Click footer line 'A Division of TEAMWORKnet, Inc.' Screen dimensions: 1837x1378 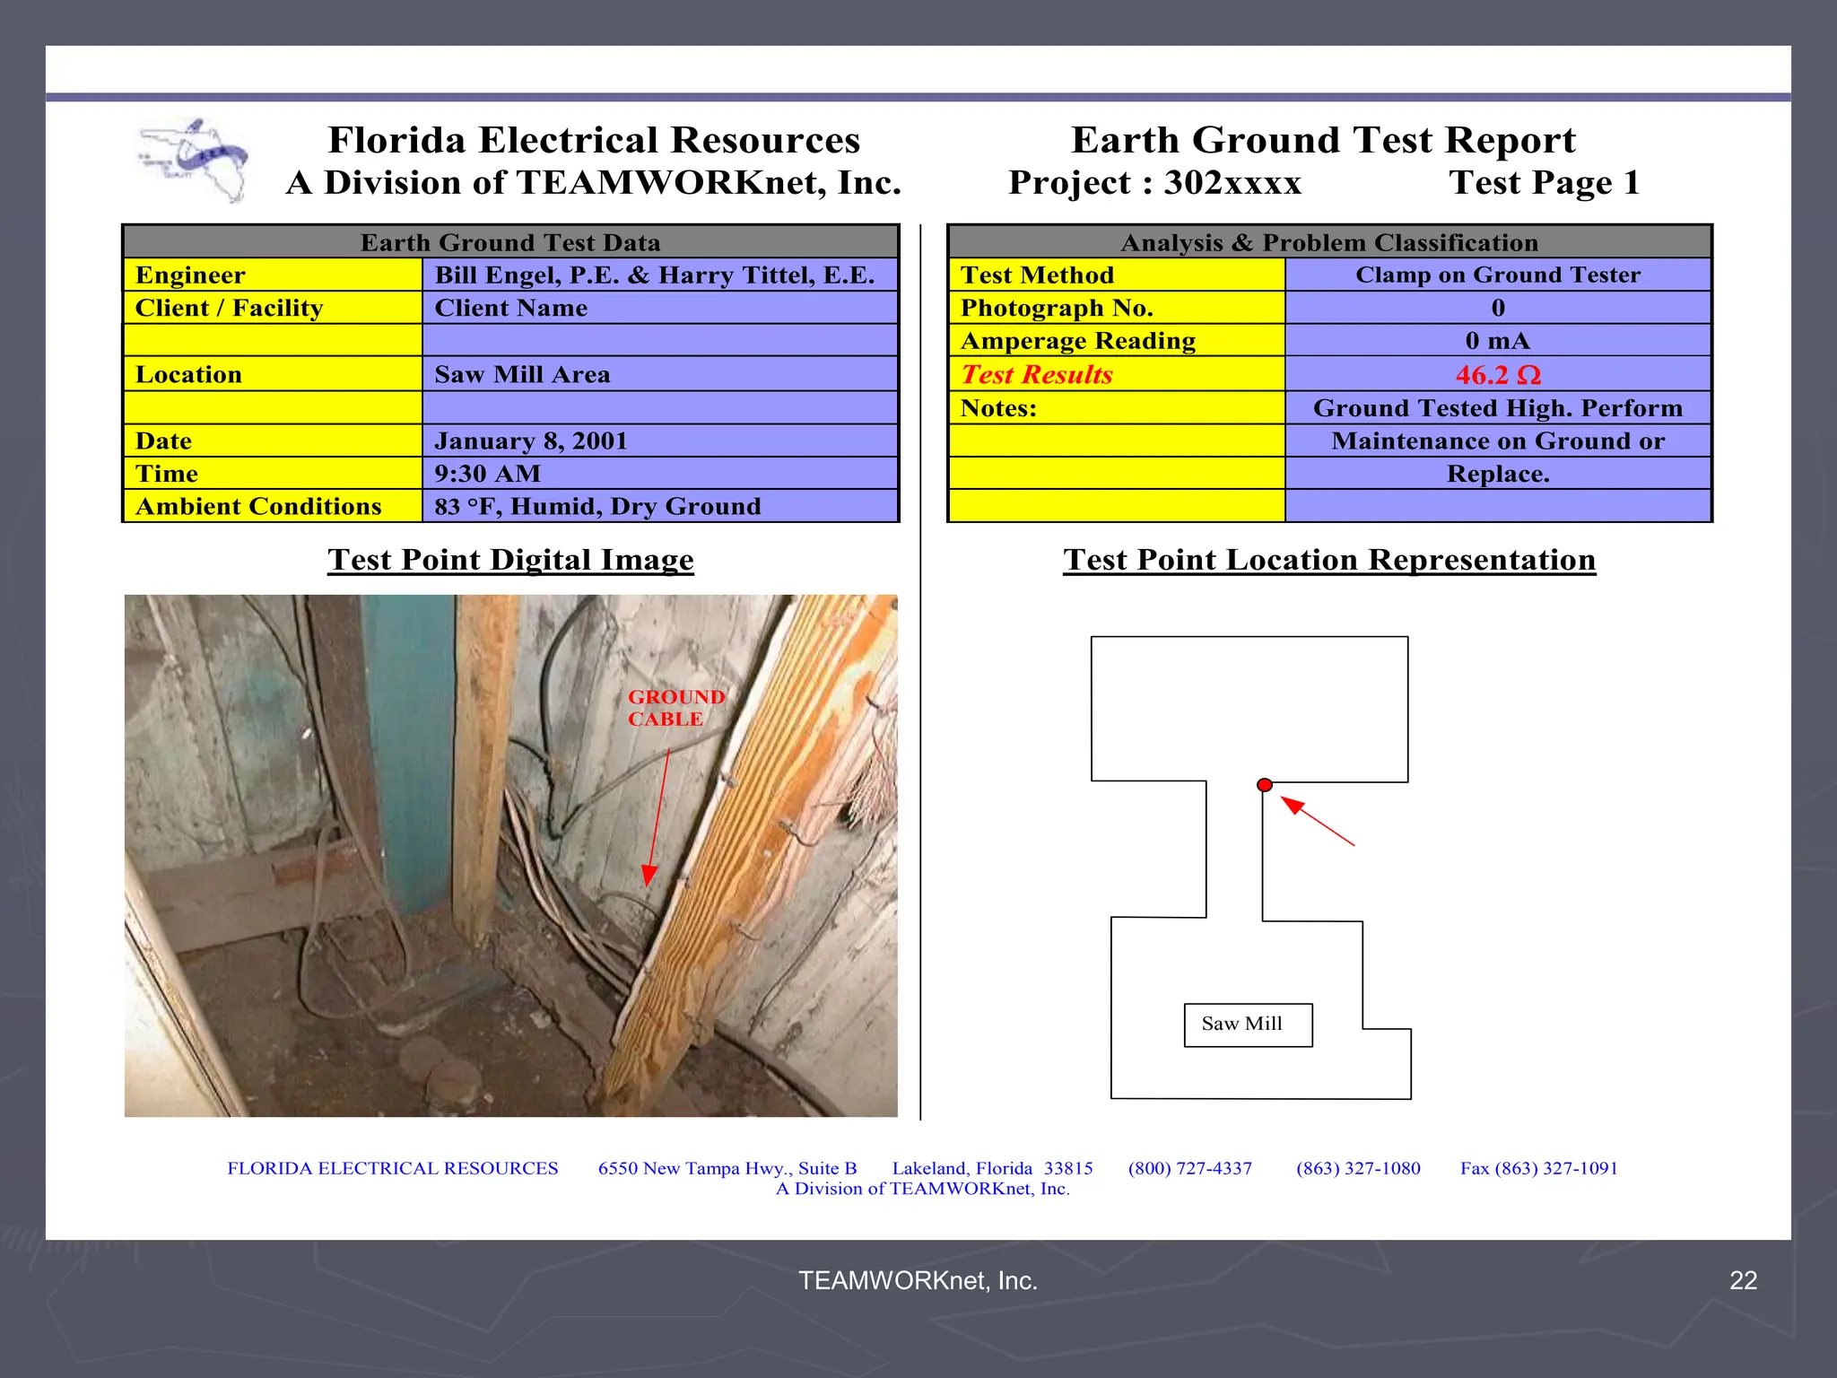pos(923,1189)
